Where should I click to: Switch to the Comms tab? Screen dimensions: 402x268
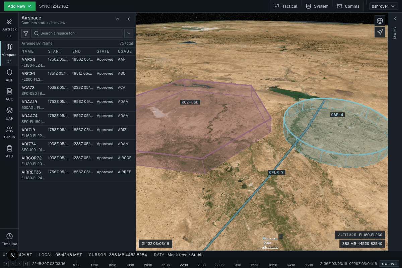348,6
